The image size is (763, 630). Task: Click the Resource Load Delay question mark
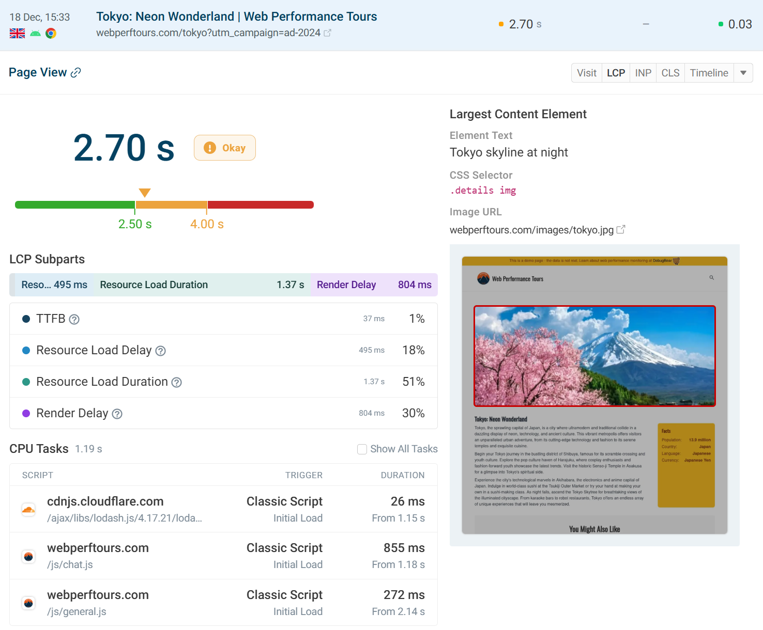coord(160,351)
